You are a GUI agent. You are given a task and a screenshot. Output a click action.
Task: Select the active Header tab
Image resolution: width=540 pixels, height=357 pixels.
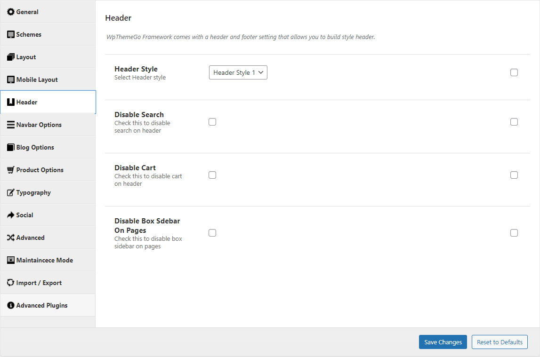tap(48, 102)
